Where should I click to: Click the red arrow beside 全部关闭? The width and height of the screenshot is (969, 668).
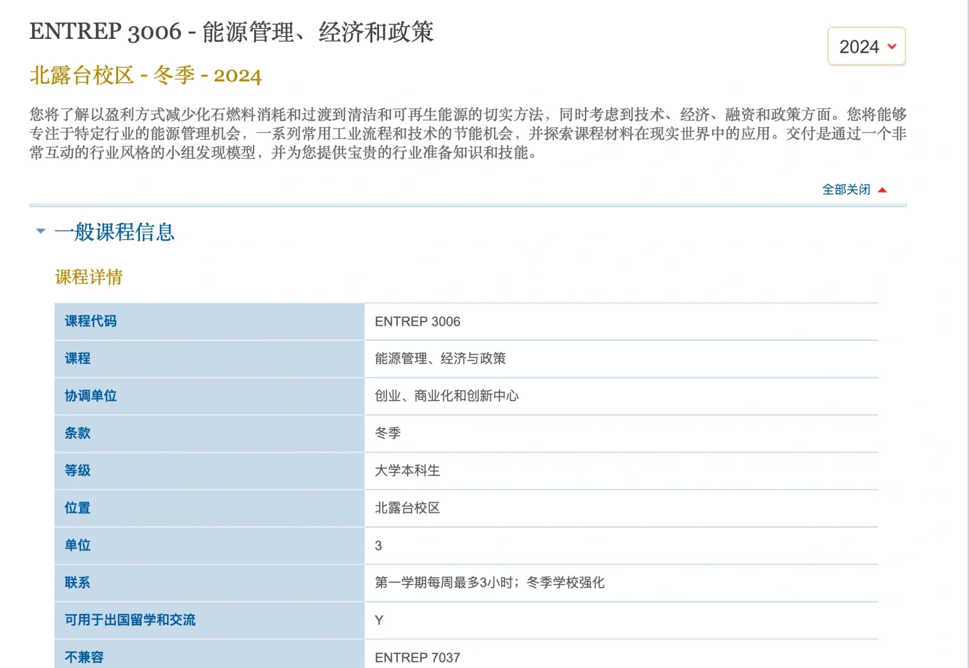click(x=882, y=190)
